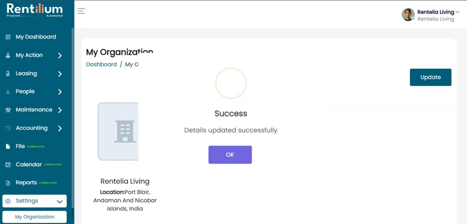Expand the People chevron

[x=60, y=92]
